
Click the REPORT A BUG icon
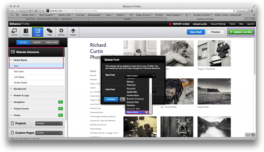click(x=170, y=24)
